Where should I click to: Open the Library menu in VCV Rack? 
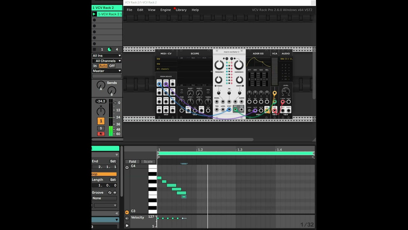(181, 10)
